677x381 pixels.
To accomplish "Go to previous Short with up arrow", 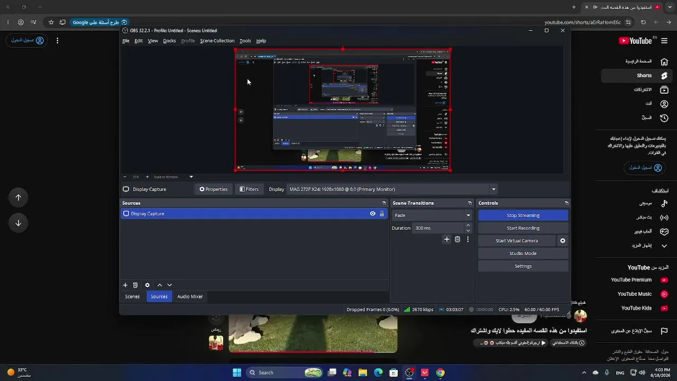I will point(19,197).
